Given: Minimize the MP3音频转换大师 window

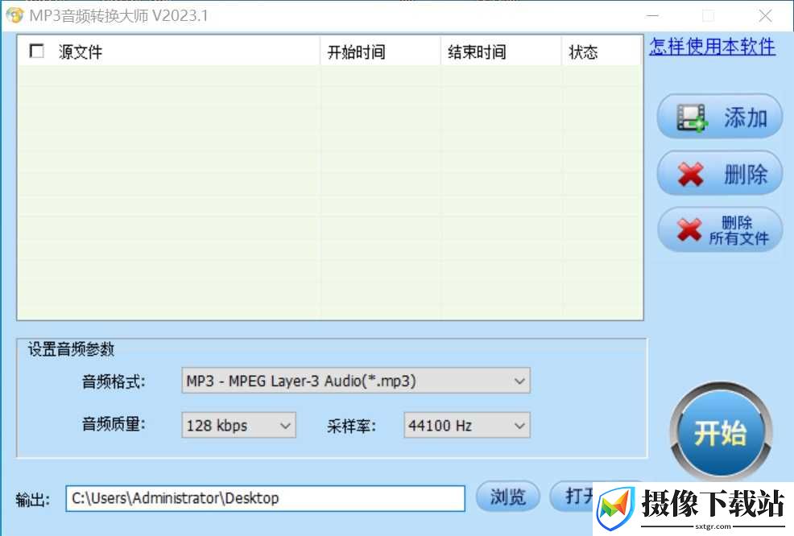Looking at the screenshot, I should coord(653,15).
